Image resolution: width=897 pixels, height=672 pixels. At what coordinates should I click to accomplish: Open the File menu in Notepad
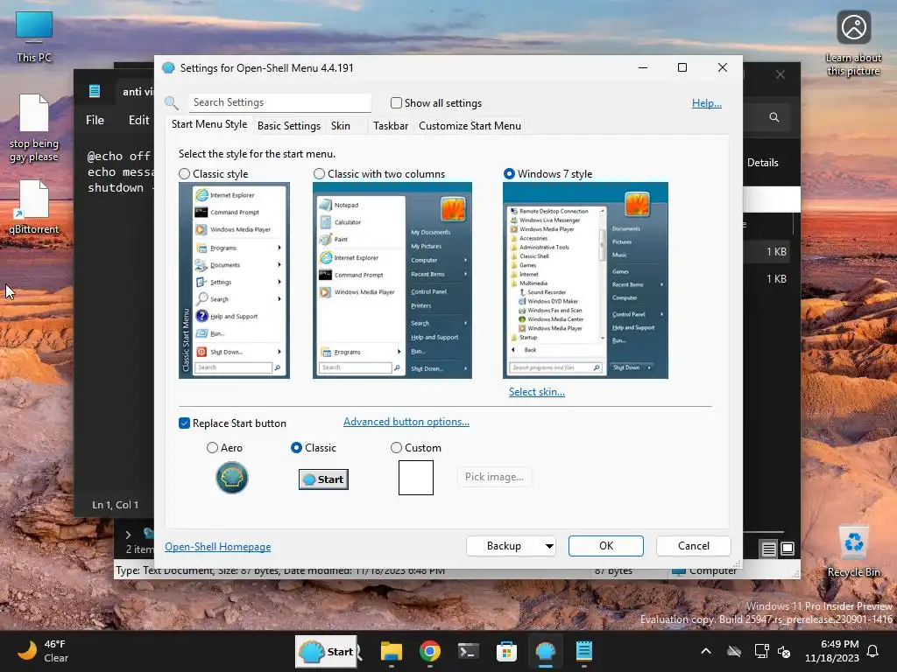(x=95, y=120)
